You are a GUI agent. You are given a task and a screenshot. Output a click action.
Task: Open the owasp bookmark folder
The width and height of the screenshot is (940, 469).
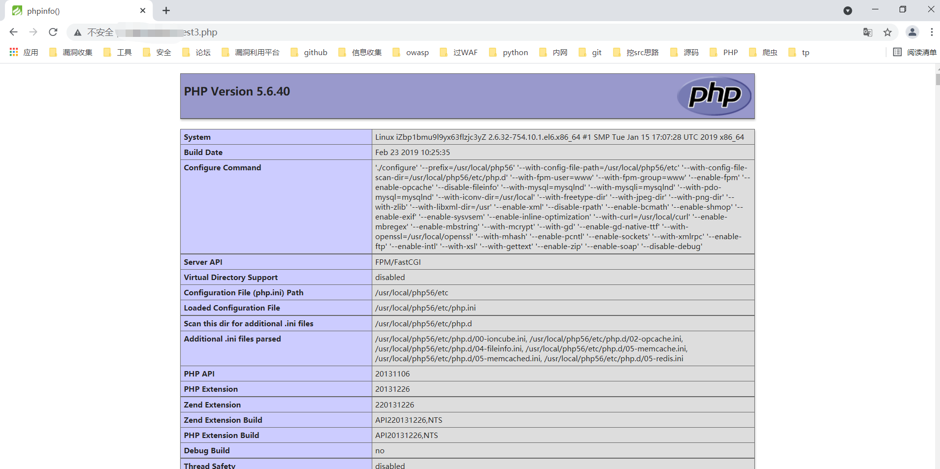[x=411, y=52]
